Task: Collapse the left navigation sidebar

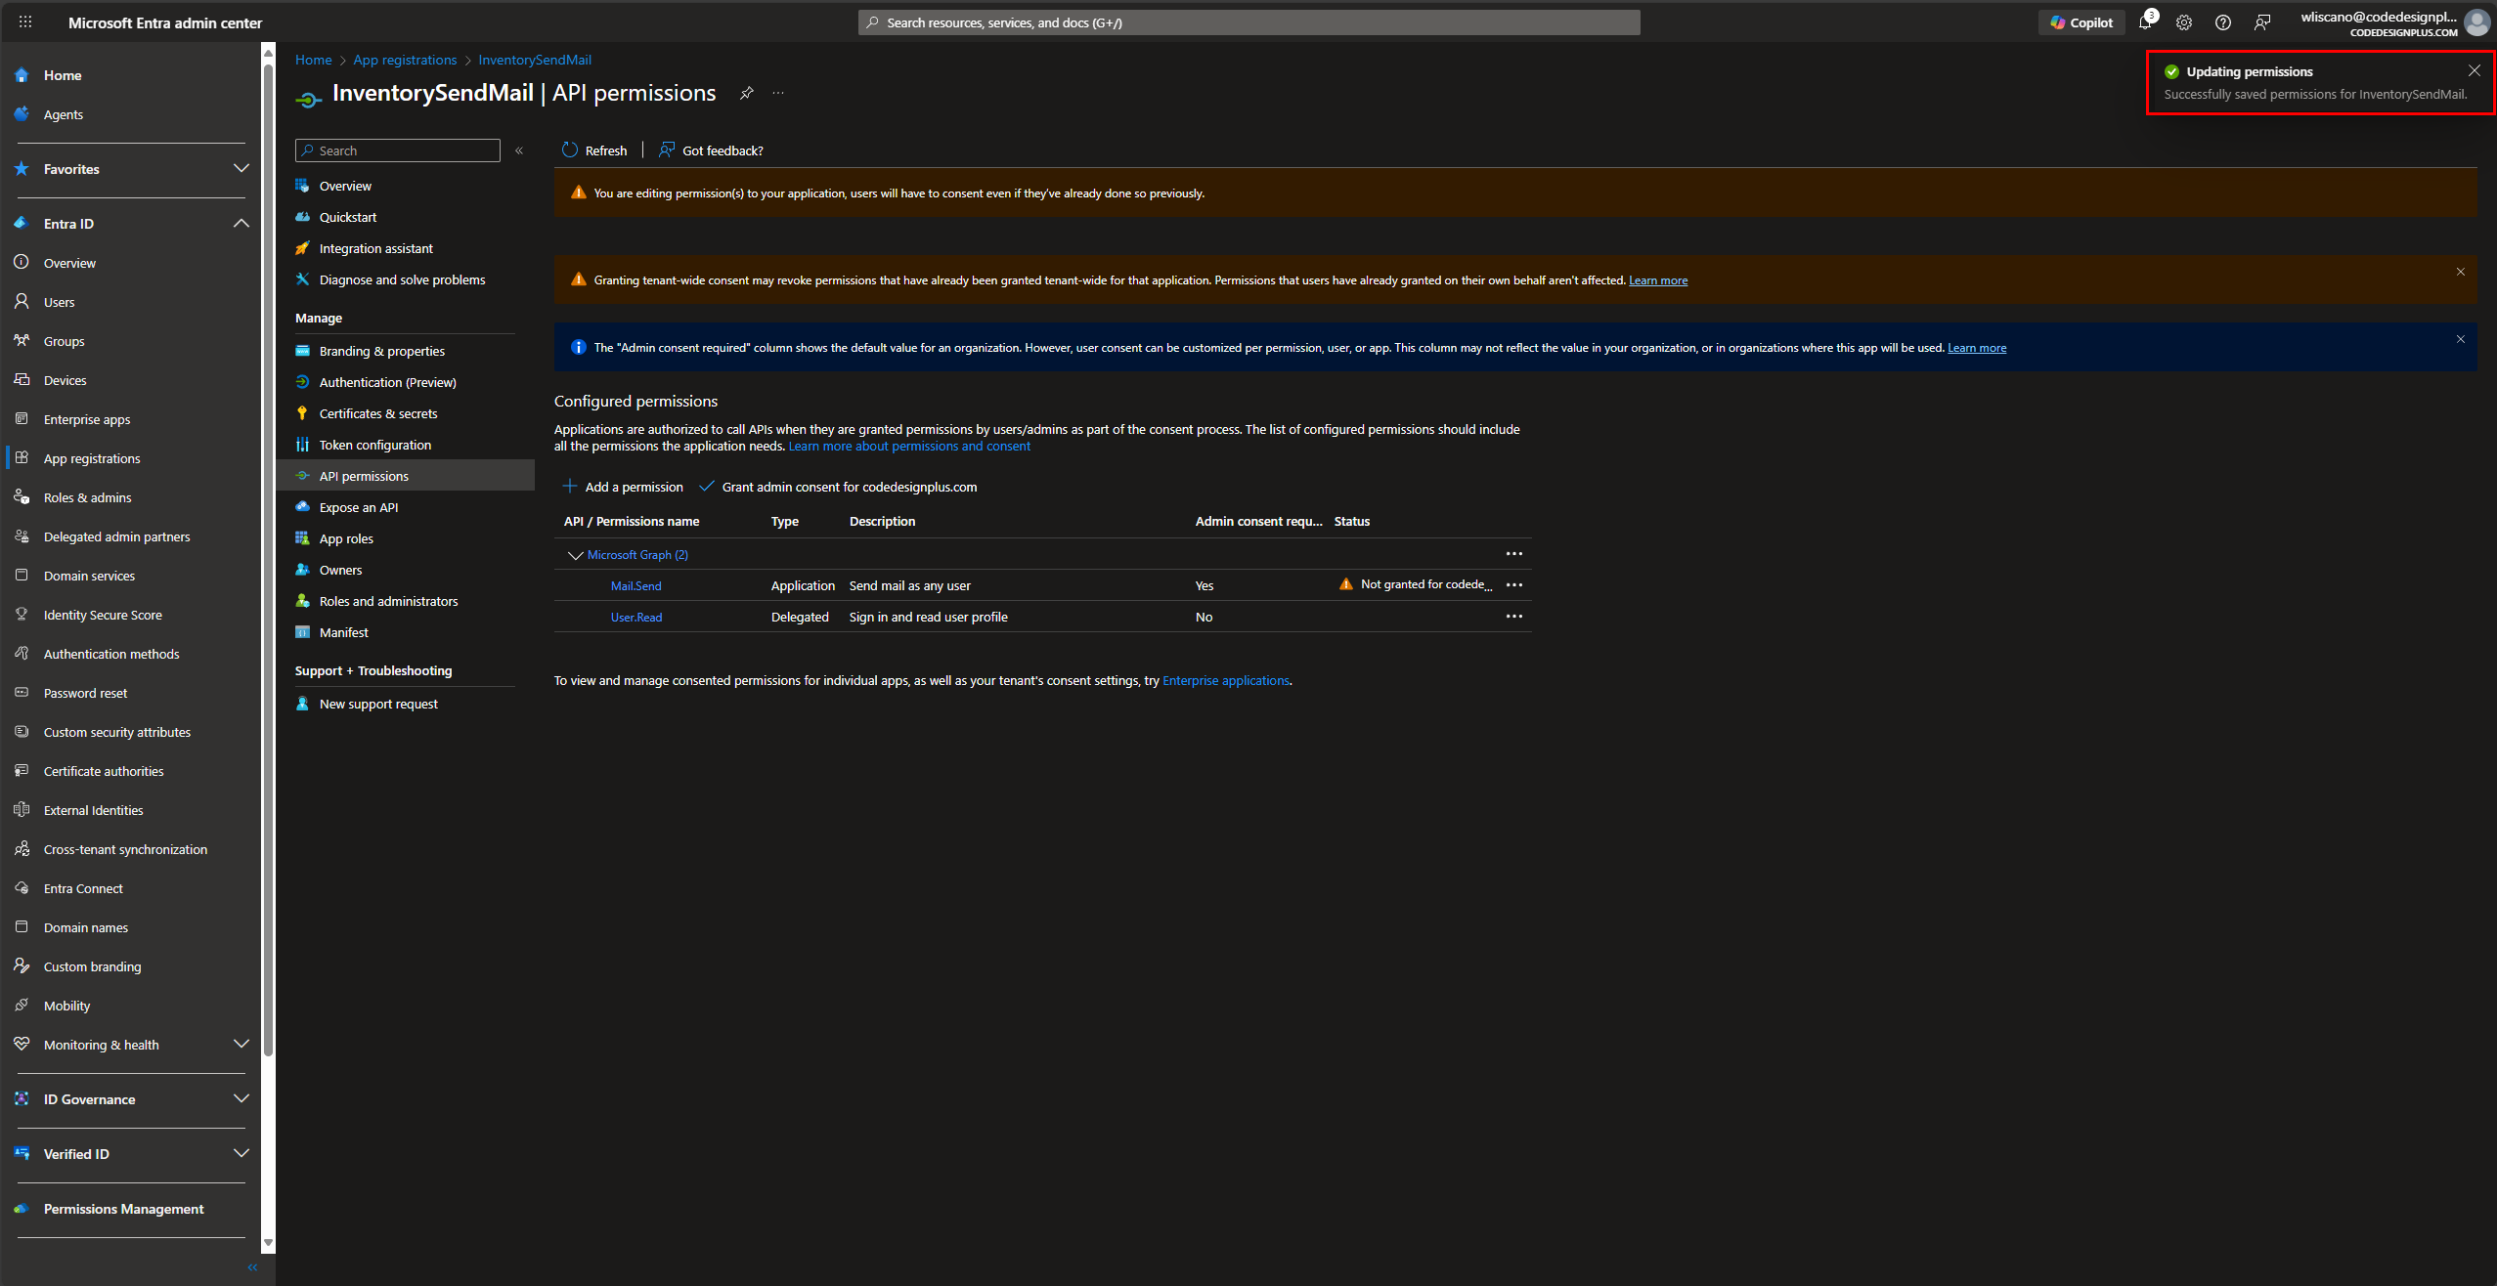Action: pos(252,1267)
